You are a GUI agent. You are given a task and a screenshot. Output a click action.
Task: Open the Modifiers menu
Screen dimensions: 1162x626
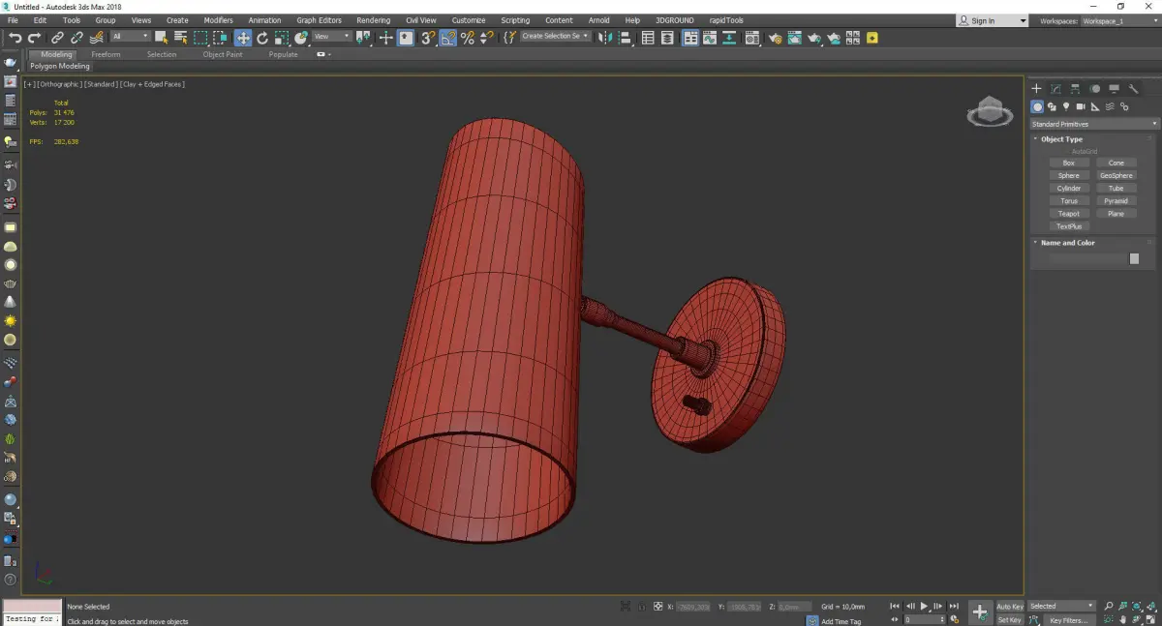pyautogui.click(x=218, y=20)
